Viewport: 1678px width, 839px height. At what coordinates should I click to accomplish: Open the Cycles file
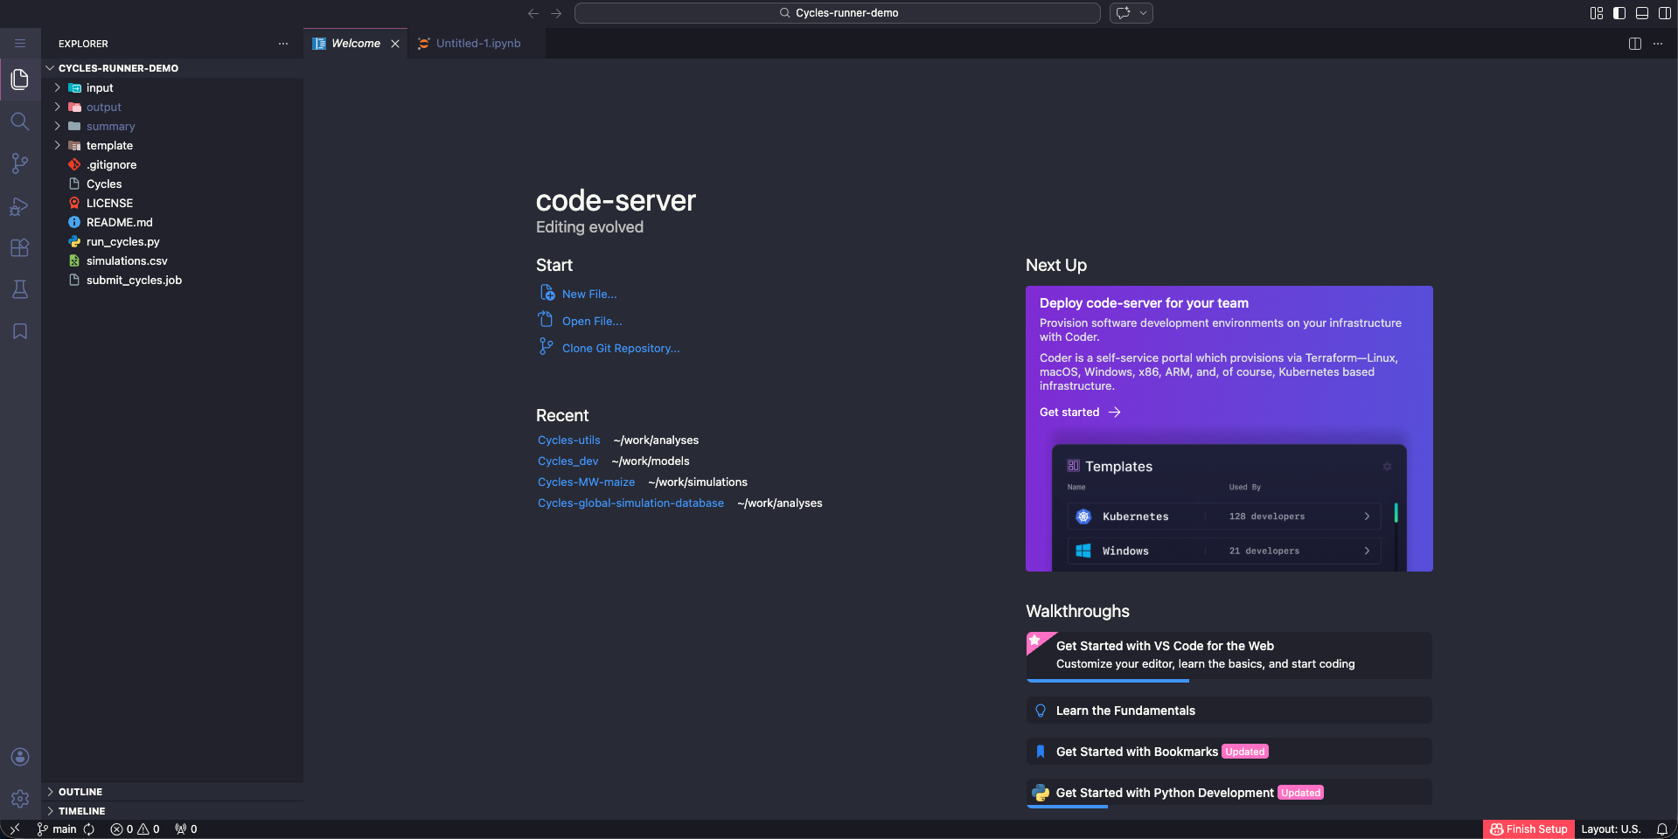click(172, 184)
